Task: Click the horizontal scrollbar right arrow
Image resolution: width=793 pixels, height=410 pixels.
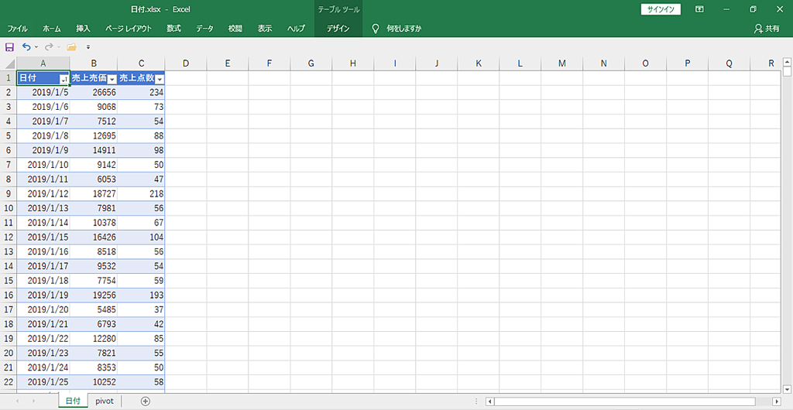Action: 776,401
